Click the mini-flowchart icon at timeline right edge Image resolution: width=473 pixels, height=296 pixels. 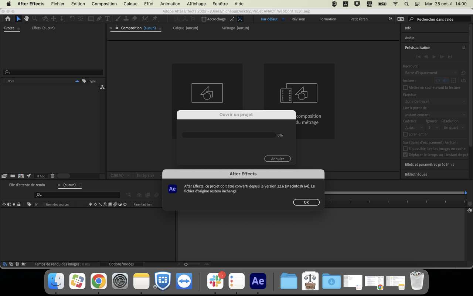(x=469, y=211)
